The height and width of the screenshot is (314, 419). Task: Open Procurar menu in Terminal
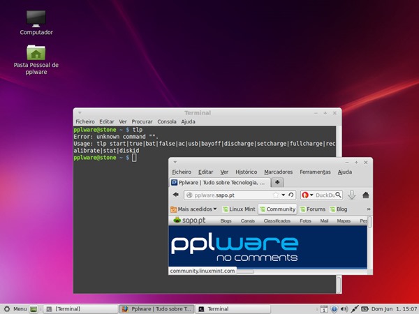pos(142,121)
